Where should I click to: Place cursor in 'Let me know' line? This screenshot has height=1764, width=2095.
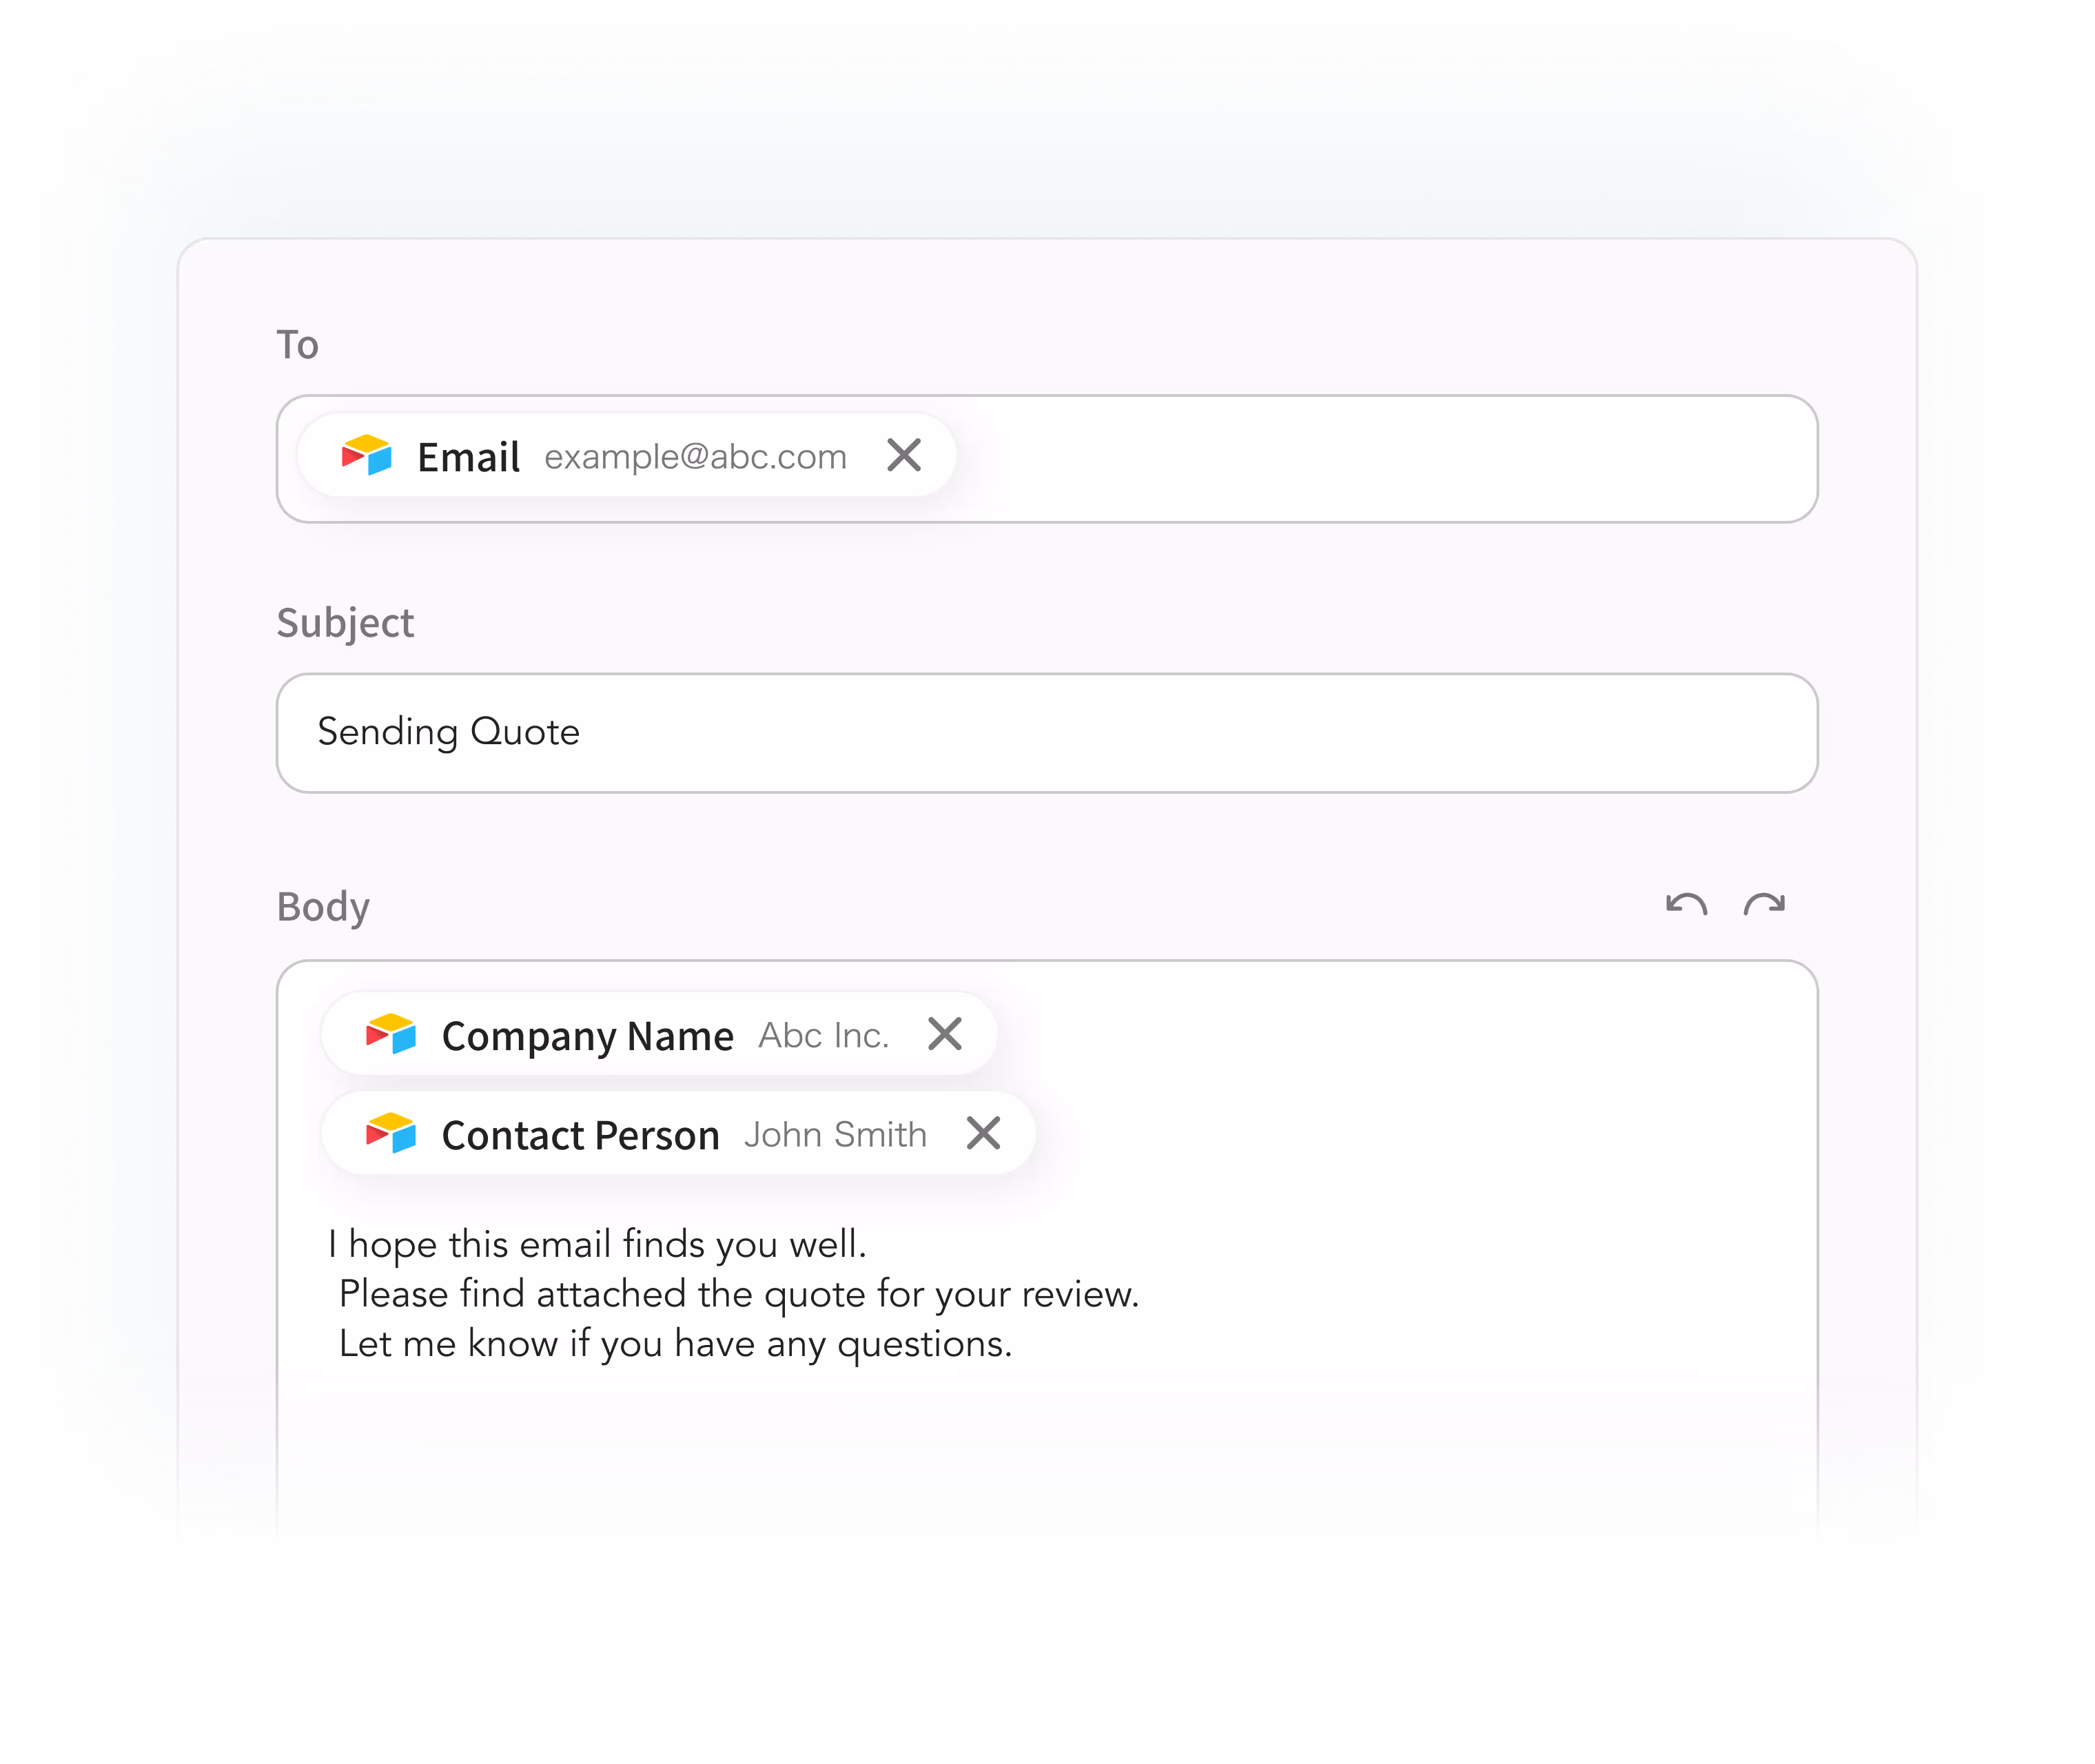(676, 1344)
